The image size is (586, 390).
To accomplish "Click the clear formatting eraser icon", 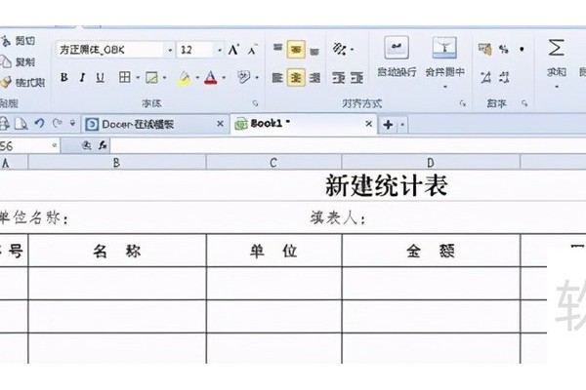I will 243,77.
